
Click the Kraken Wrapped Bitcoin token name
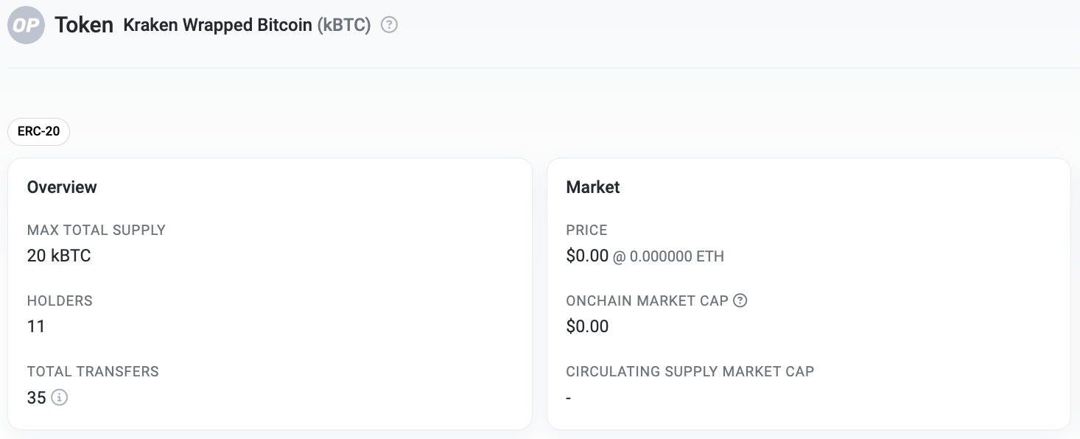pos(217,25)
